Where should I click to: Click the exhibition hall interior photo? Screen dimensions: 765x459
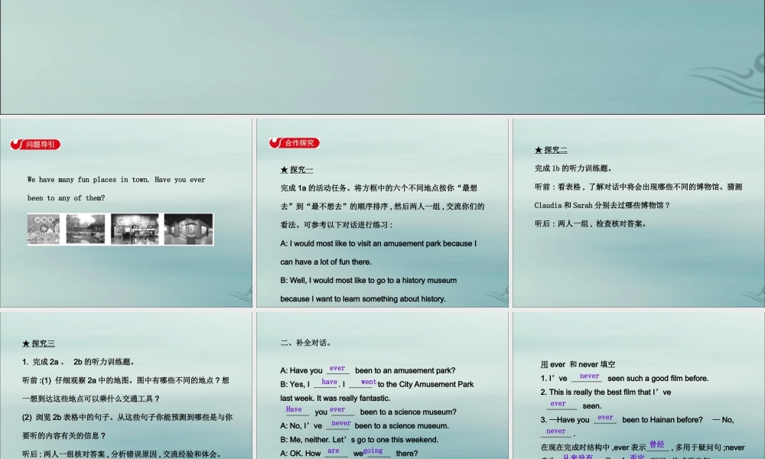188,229
